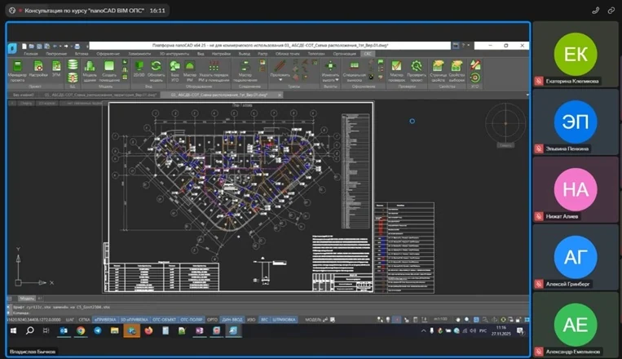Open Windows Start menu
This screenshot has width=622, height=359.
point(13,330)
